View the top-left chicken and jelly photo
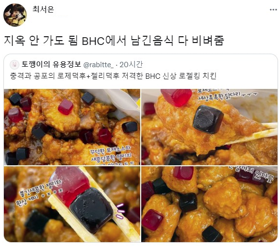The image size is (279, 246). (72, 127)
